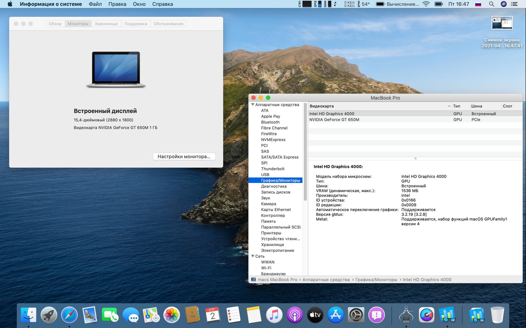
Task: Click the Russian flag input source icon
Action: pyautogui.click(x=478, y=4)
